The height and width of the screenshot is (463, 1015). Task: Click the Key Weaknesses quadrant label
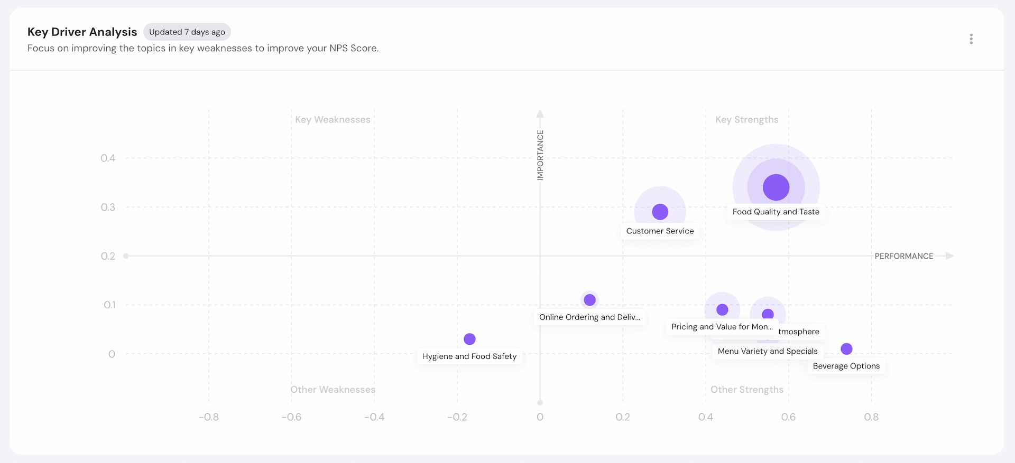click(x=333, y=120)
